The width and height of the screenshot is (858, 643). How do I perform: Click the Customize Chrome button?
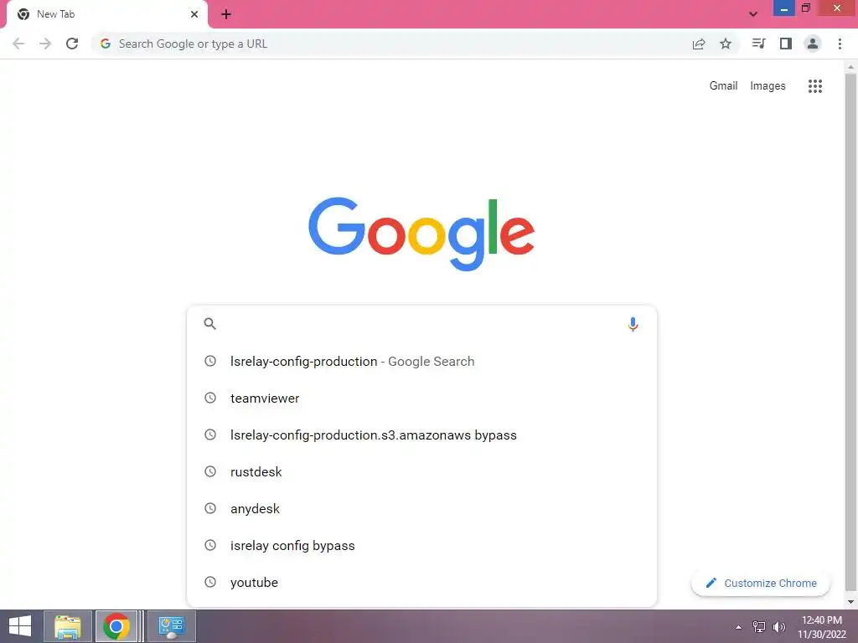tap(761, 584)
